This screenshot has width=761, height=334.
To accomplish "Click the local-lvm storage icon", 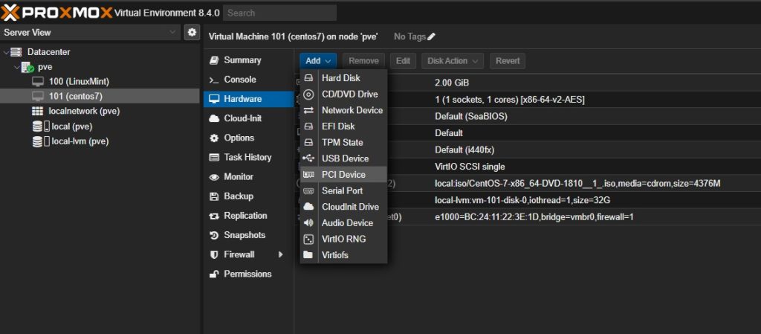I will (x=40, y=142).
